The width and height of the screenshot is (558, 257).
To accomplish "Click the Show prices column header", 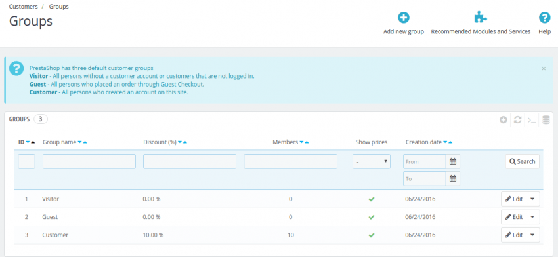I will [372, 142].
